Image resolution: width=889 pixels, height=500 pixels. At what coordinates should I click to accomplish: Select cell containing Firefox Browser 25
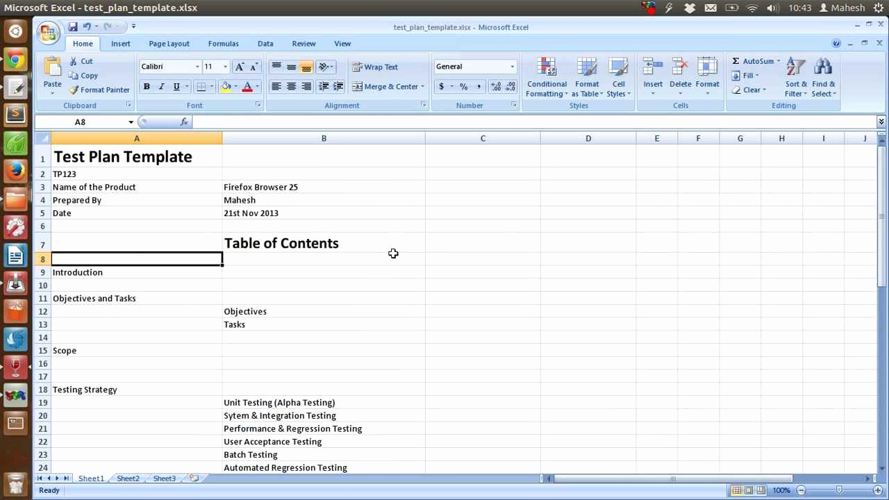tap(324, 187)
